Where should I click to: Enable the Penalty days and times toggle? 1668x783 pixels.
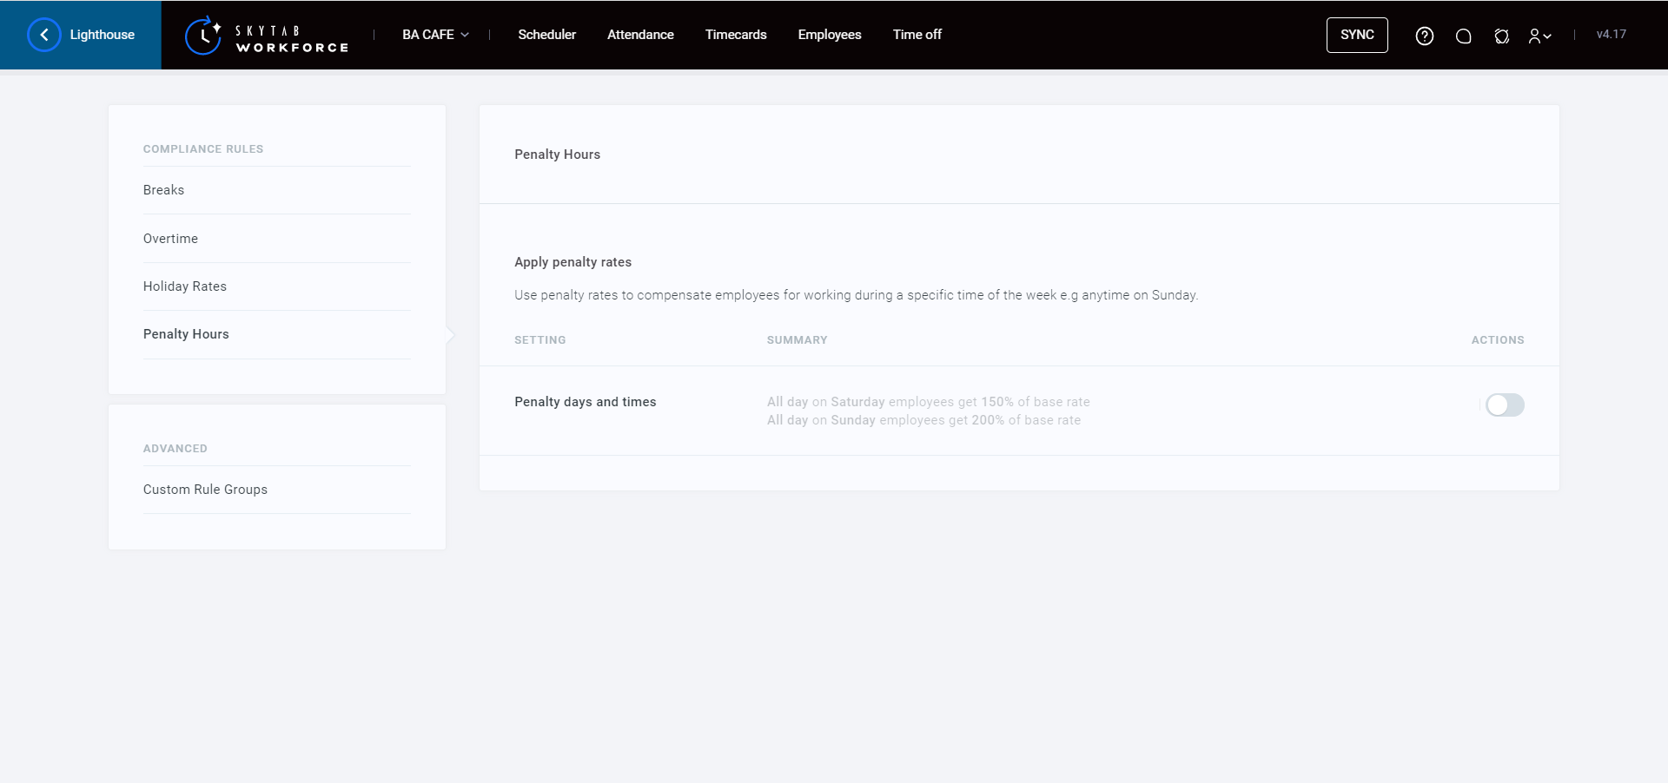click(1505, 405)
